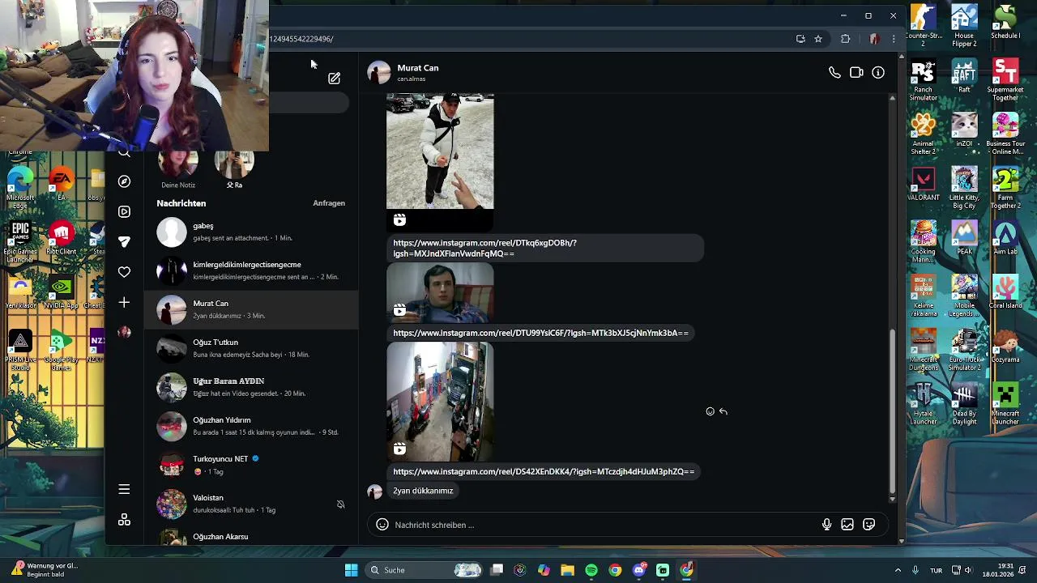Click the grid apps icon in sidebar
The width and height of the screenshot is (1037, 583).
pos(124,520)
